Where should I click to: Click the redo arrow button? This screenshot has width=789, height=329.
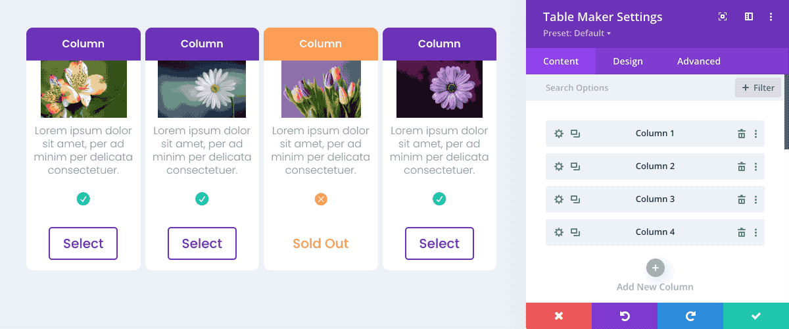pyautogui.click(x=690, y=316)
